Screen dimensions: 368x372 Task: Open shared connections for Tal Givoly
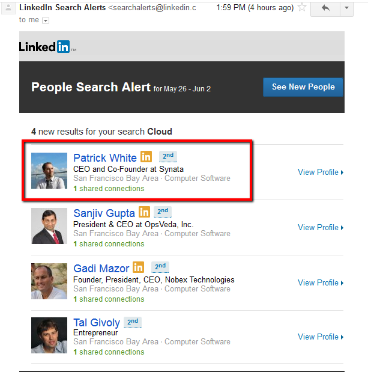pyautogui.click(x=109, y=352)
